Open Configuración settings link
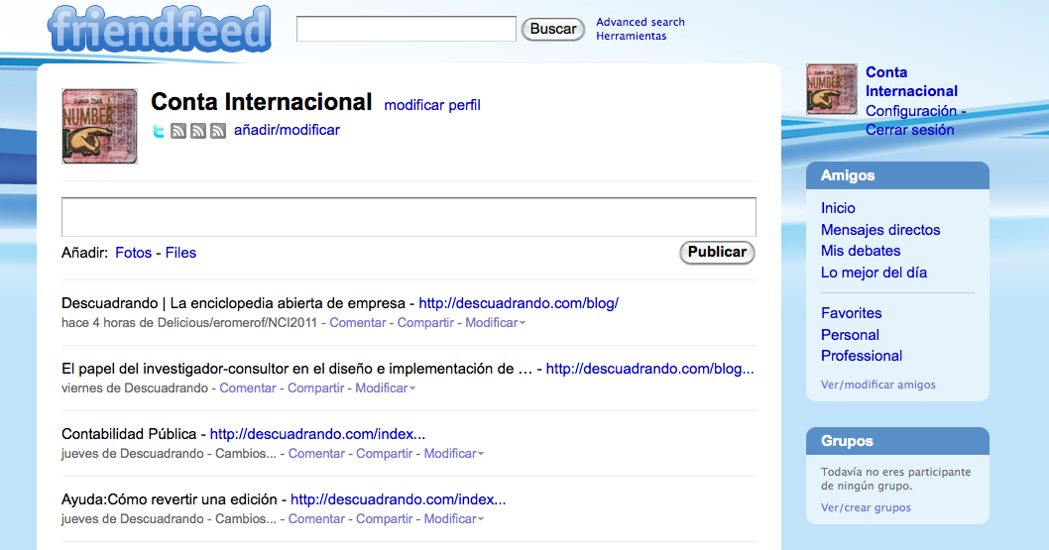This screenshot has height=550, width=1049. (x=911, y=111)
